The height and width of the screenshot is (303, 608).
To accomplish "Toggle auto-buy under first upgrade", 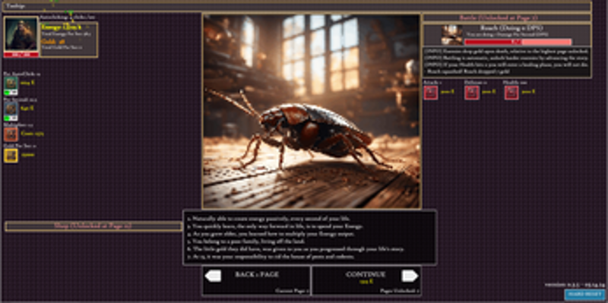I will pyautogui.click(x=11, y=92).
